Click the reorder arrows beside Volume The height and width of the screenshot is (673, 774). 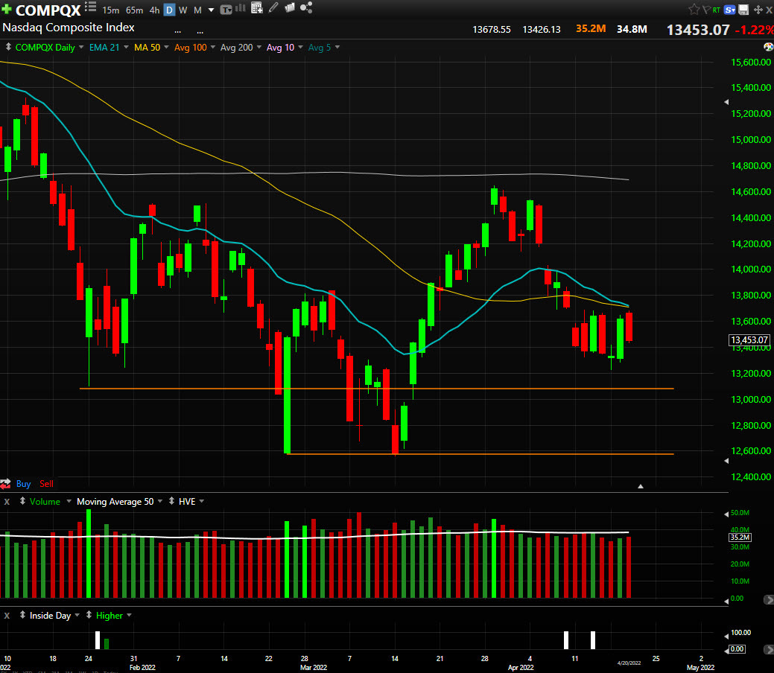coord(22,501)
